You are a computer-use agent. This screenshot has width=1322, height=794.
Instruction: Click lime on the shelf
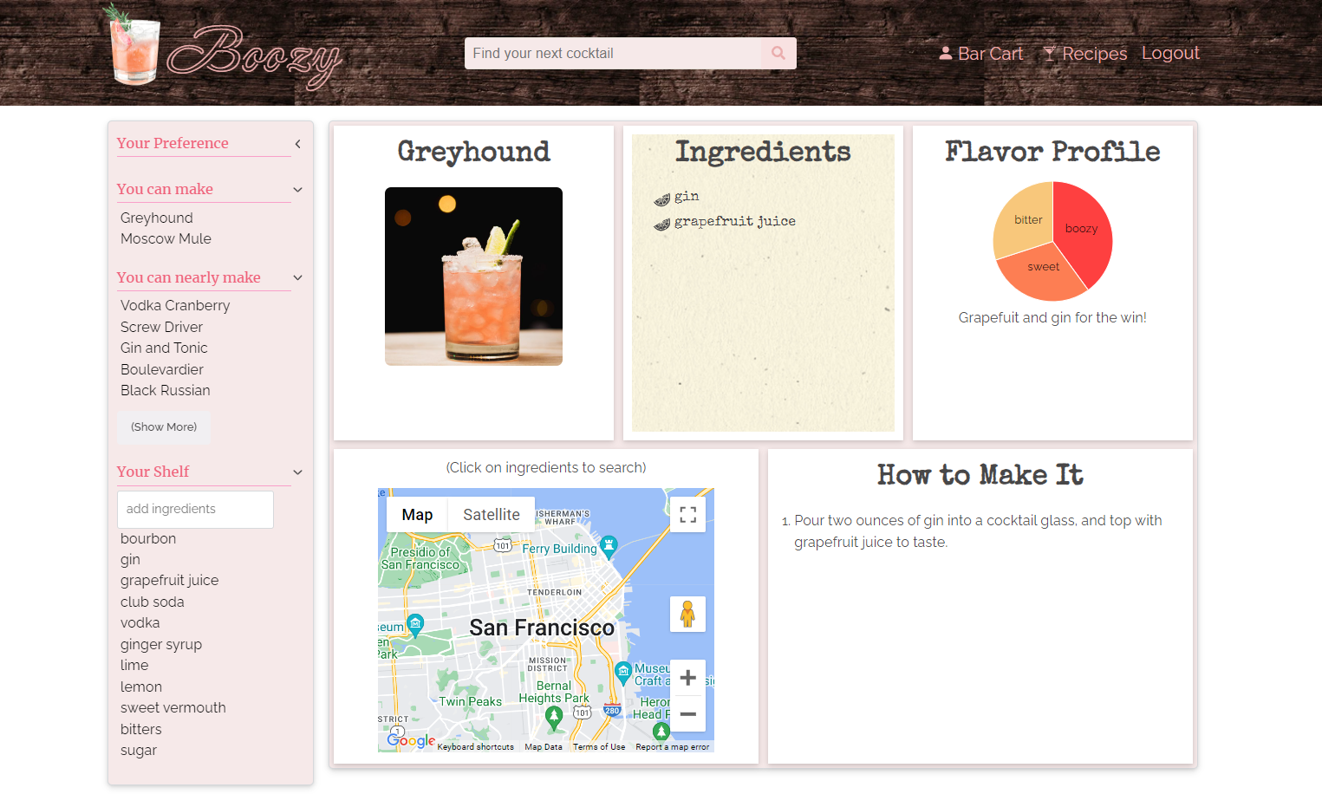tap(134, 666)
